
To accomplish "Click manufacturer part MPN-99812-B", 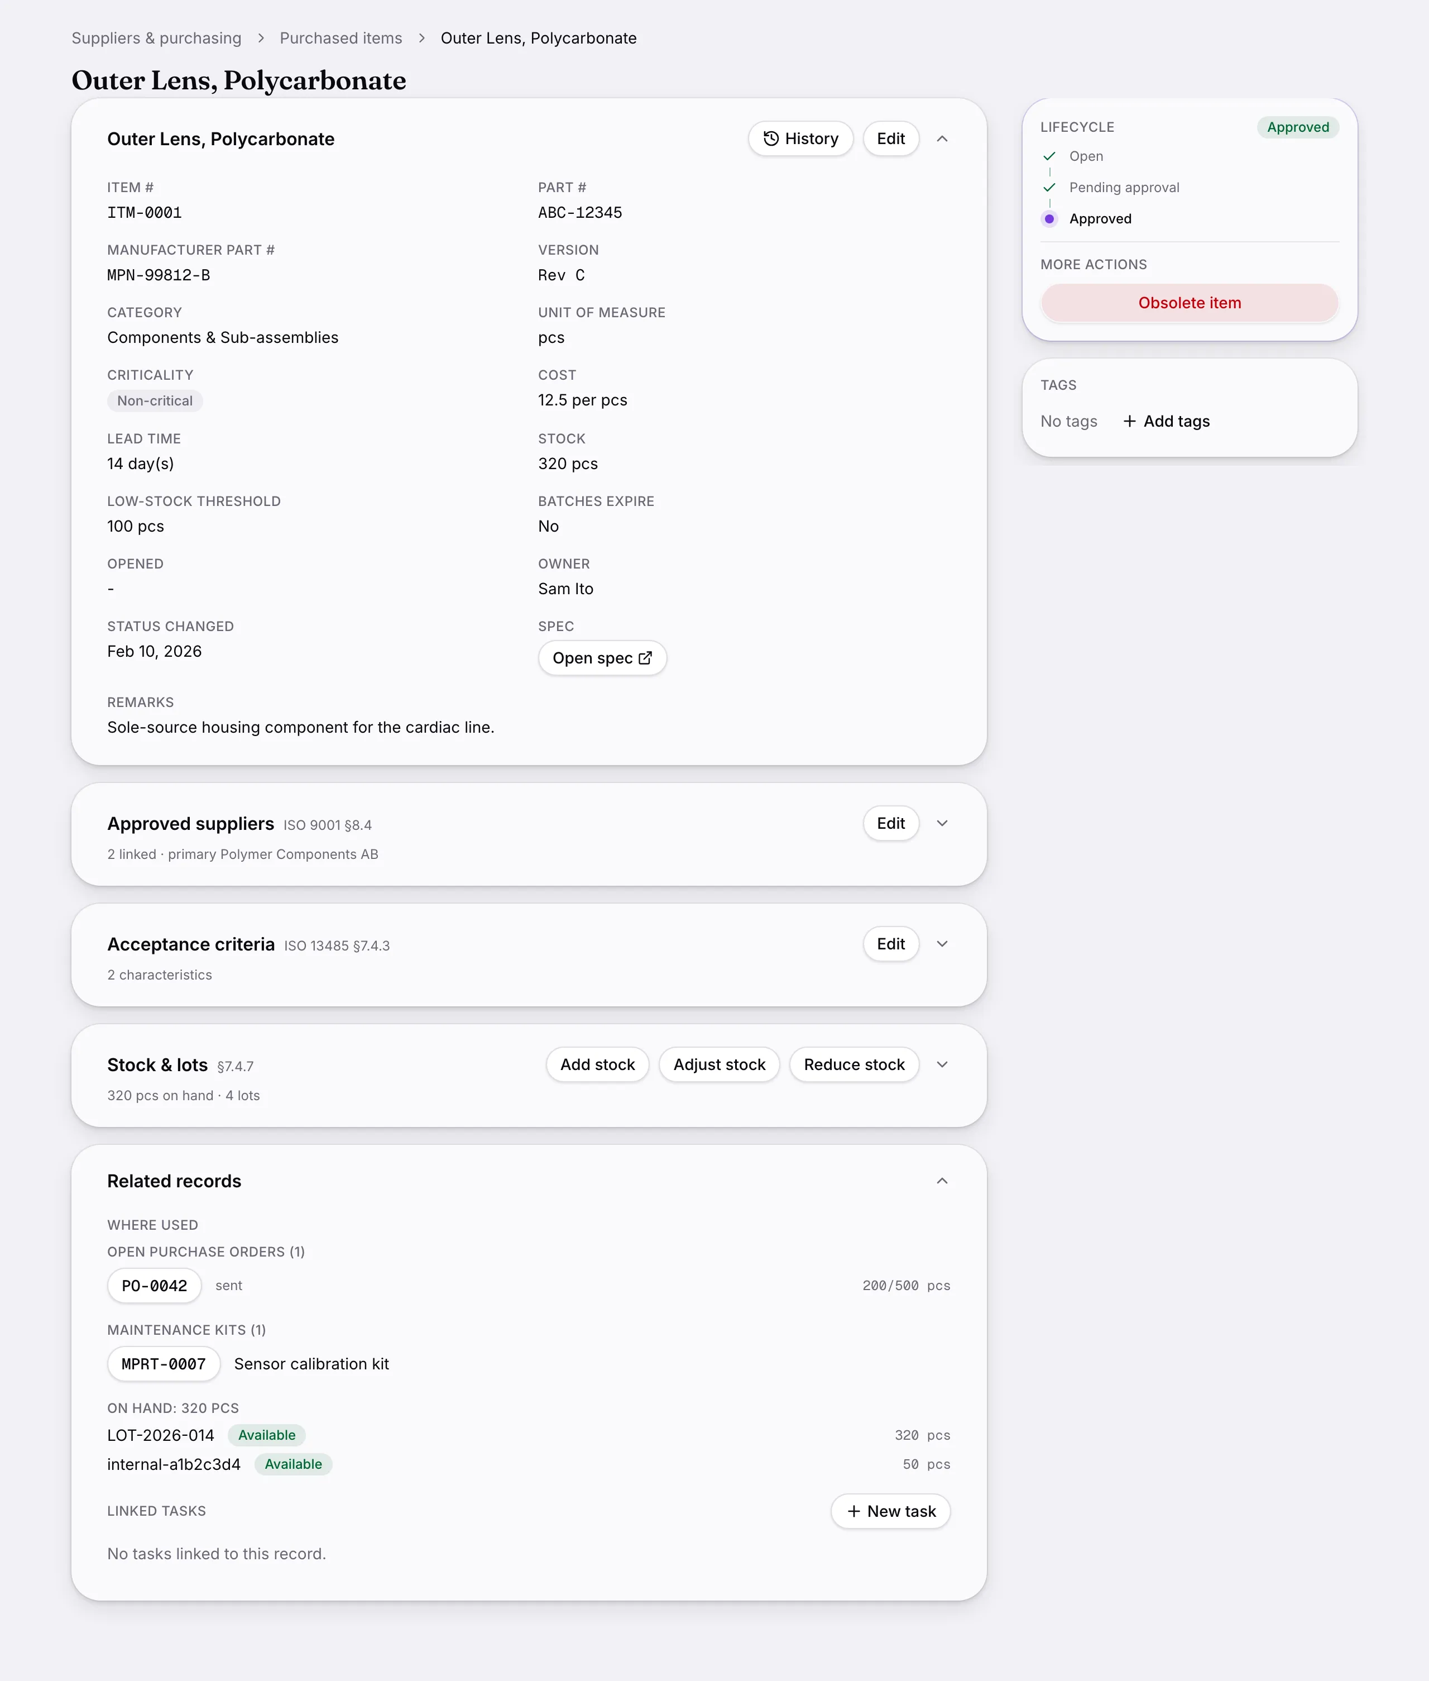I will (159, 275).
